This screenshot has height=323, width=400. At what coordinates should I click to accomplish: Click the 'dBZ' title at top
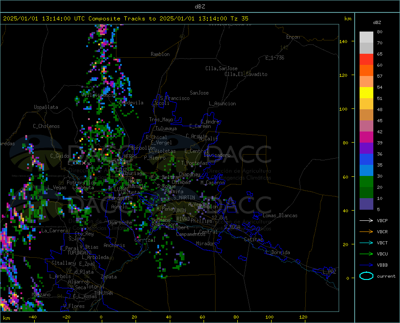[x=200, y=7]
